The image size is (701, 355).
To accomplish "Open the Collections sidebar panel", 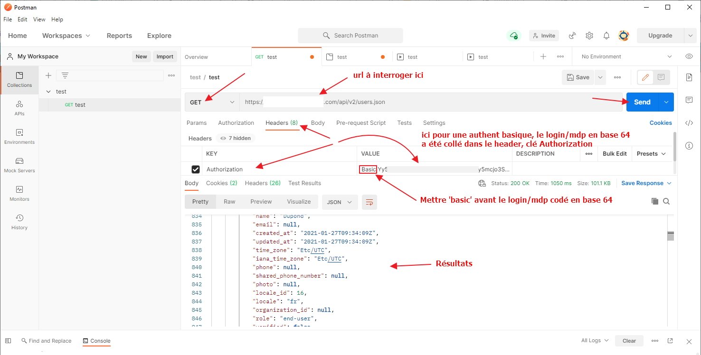I will pyautogui.click(x=19, y=79).
